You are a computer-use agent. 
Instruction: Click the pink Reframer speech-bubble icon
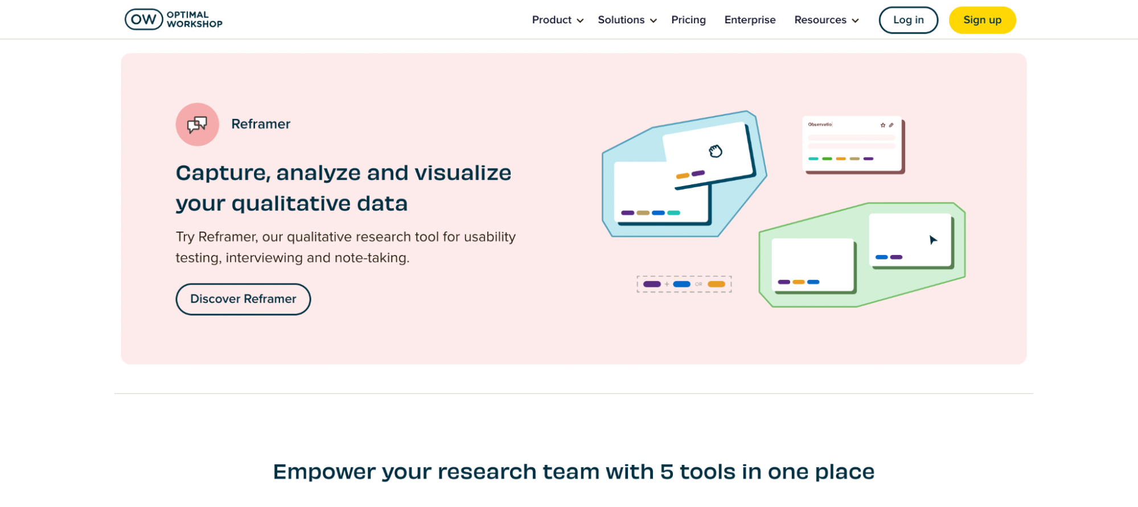pos(197,125)
